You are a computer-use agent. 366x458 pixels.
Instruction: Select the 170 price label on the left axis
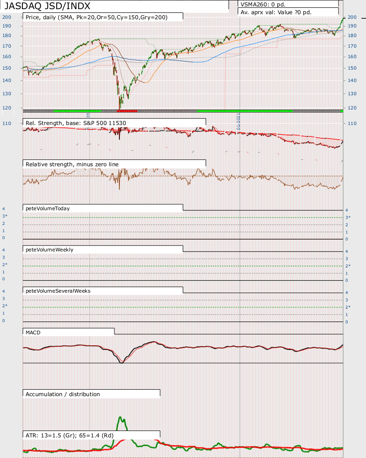[7, 46]
